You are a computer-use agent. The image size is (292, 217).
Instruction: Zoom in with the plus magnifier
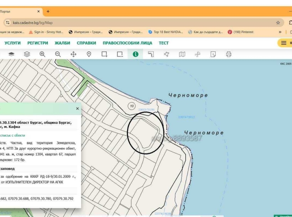(x=42, y=55)
